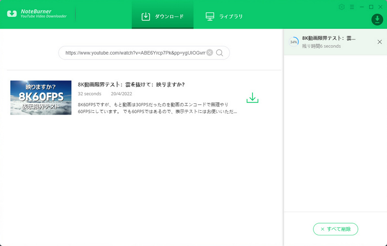Click the 20/4/2022 date text
Viewport: 387px width, 246px height.
121,94
